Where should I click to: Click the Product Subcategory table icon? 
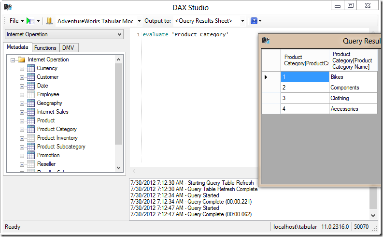[x=31, y=147]
